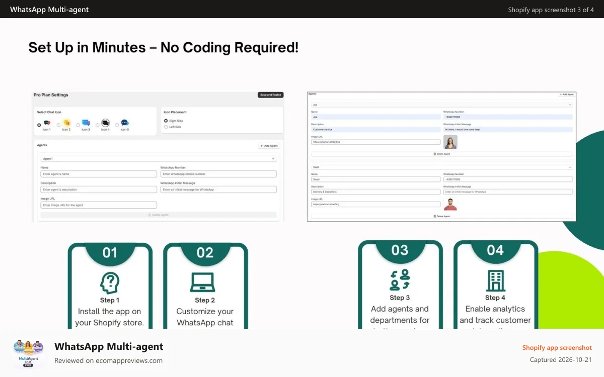Click Joe's profile photo thumbnail
The height and width of the screenshot is (377, 604).
click(450, 142)
